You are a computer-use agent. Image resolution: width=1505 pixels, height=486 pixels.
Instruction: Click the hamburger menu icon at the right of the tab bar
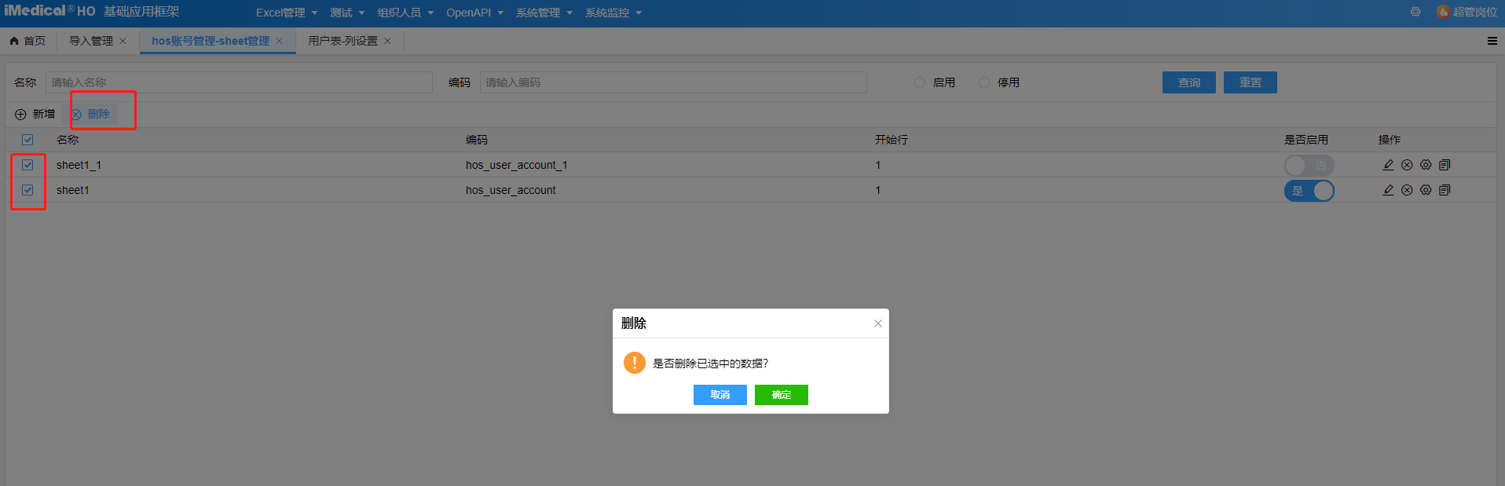1492,41
